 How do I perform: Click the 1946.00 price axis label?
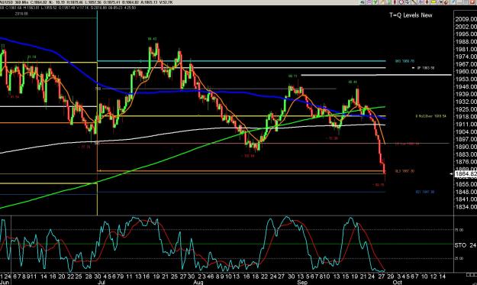466,87
